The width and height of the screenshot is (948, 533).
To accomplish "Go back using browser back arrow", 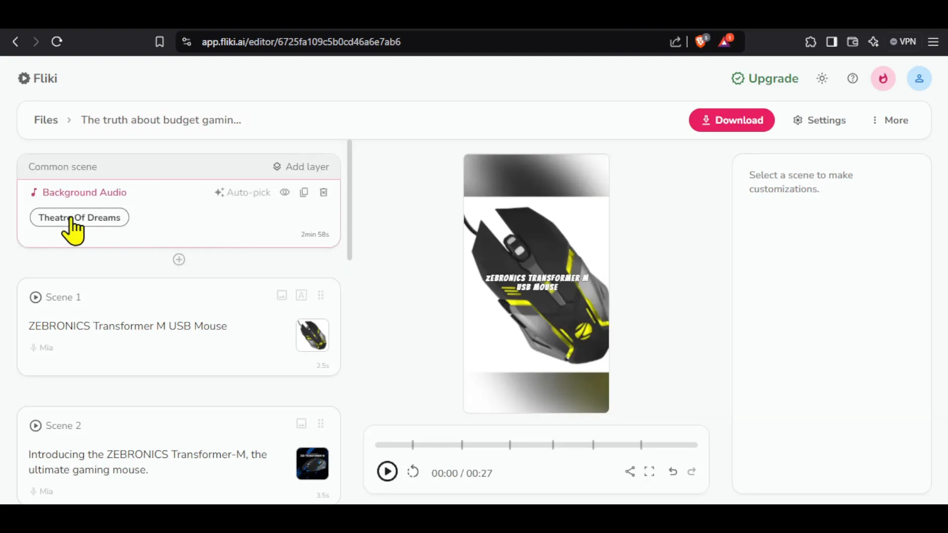I will 16,42.
